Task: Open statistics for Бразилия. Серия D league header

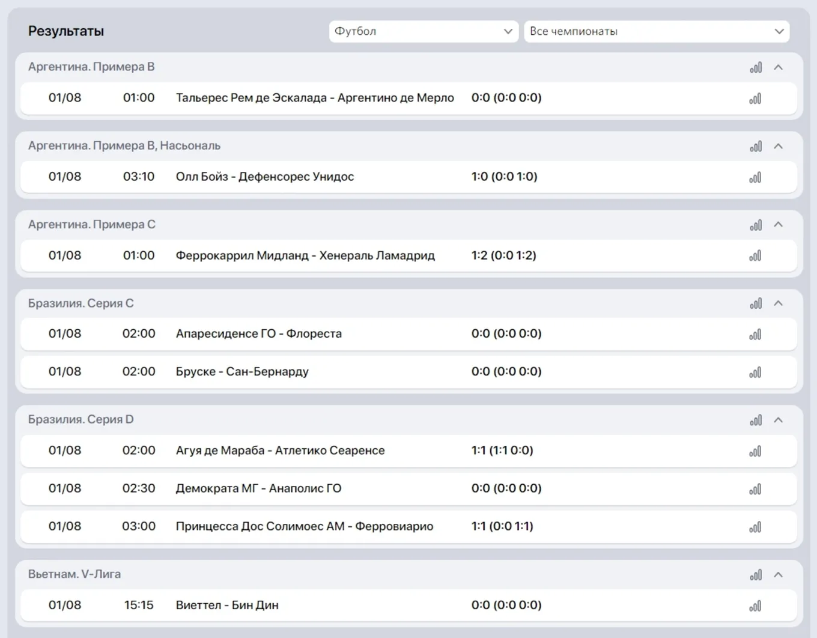Action: pyautogui.click(x=756, y=420)
